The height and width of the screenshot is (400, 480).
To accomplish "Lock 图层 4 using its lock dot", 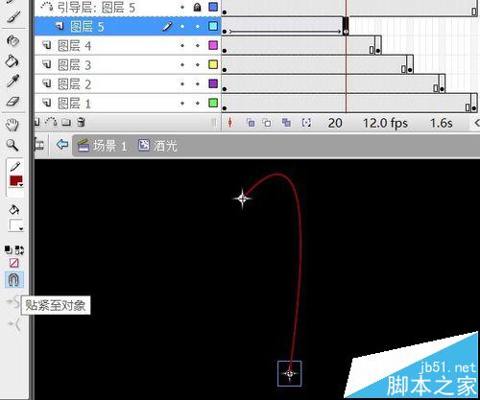I will (x=198, y=46).
